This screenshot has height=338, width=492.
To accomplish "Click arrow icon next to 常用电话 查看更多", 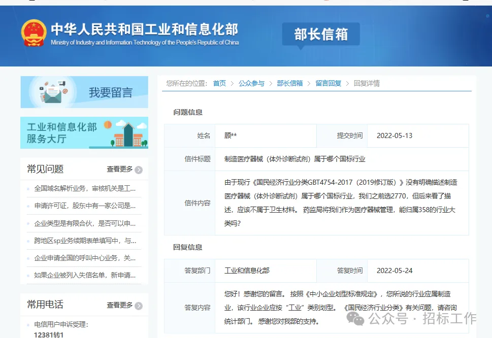I will pyautogui.click(x=139, y=306).
